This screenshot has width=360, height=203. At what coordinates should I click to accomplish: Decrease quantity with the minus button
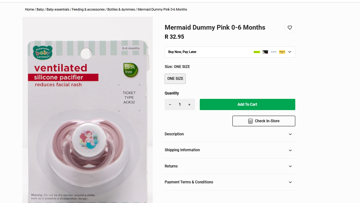(170, 104)
